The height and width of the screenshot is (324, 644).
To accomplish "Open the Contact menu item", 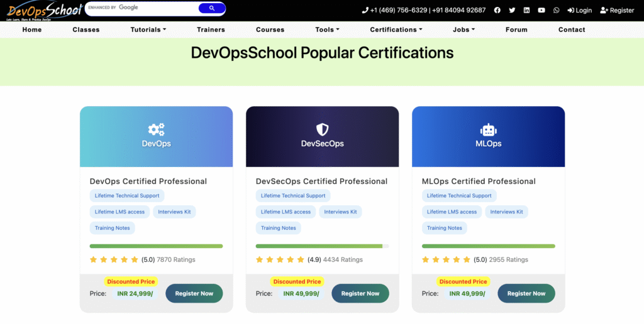I will coord(572,30).
